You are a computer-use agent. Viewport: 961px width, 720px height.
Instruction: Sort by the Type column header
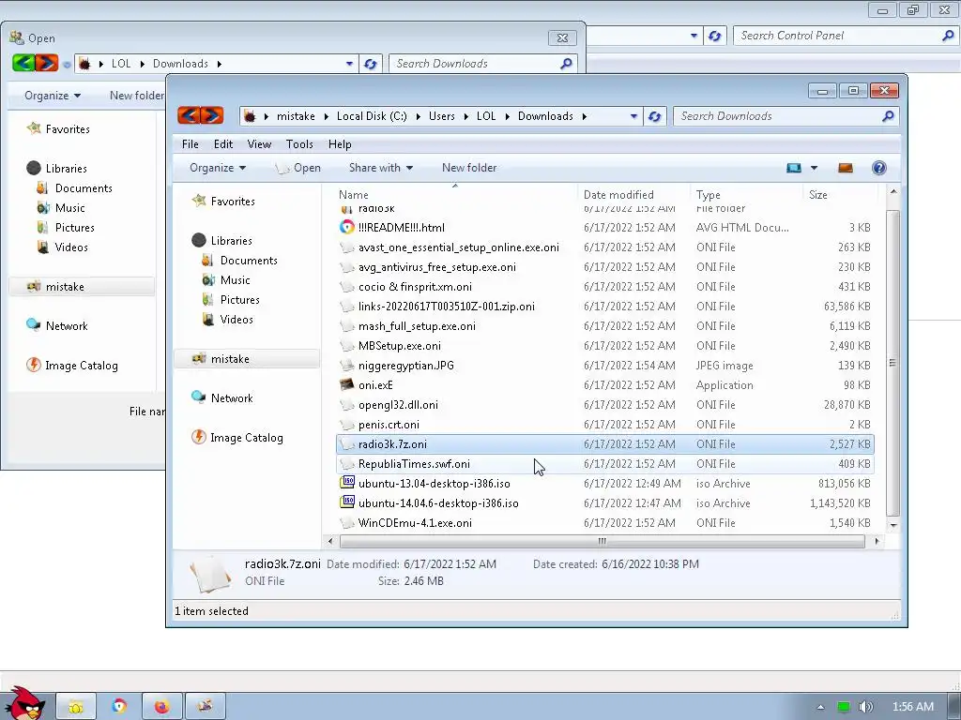[709, 195]
